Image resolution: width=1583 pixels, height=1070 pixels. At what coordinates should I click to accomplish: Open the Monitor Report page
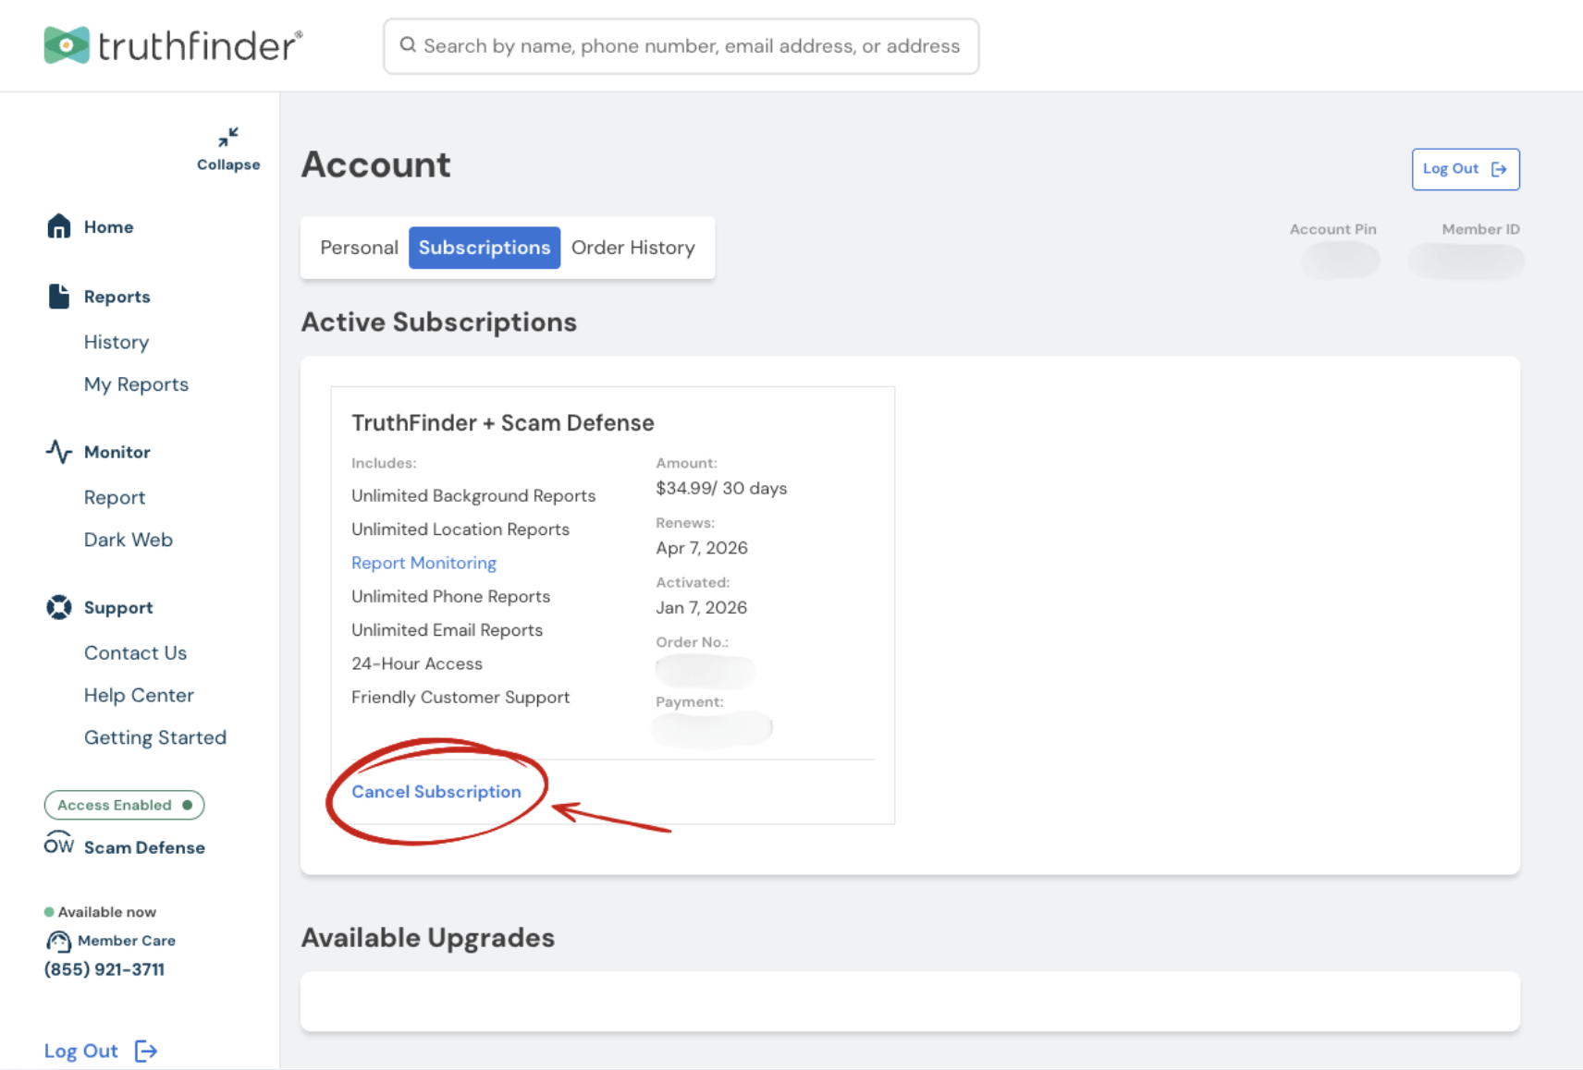[x=115, y=497]
